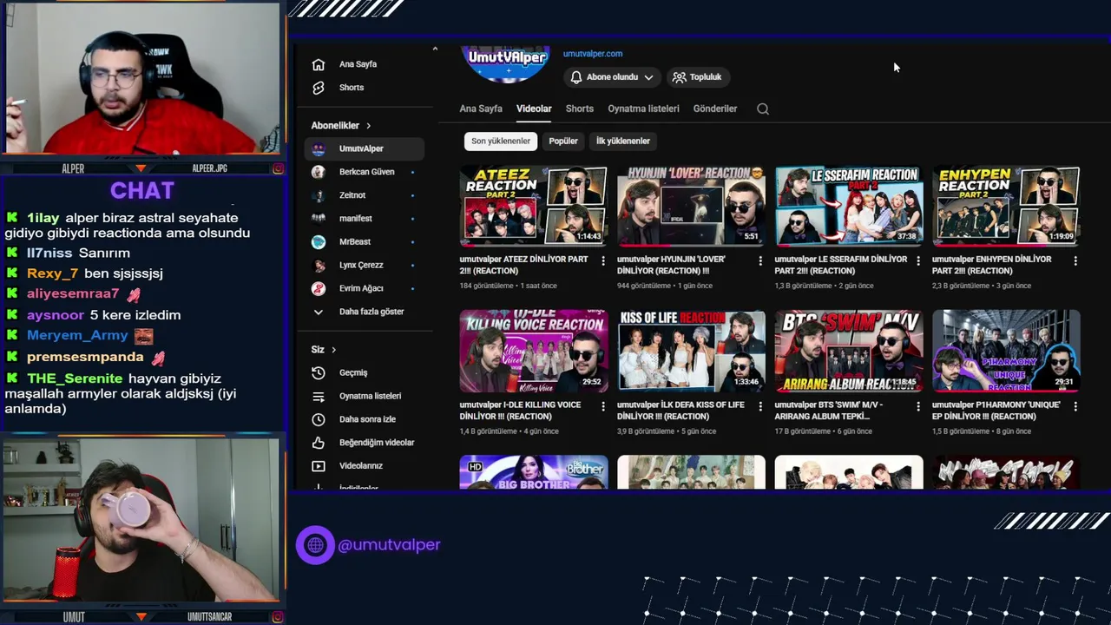Play Le Sserafim Reaction thumbnail

pyautogui.click(x=849, y=206)
